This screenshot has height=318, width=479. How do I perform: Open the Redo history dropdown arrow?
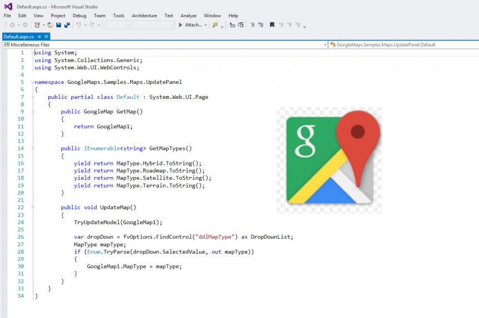click(99, 26)
